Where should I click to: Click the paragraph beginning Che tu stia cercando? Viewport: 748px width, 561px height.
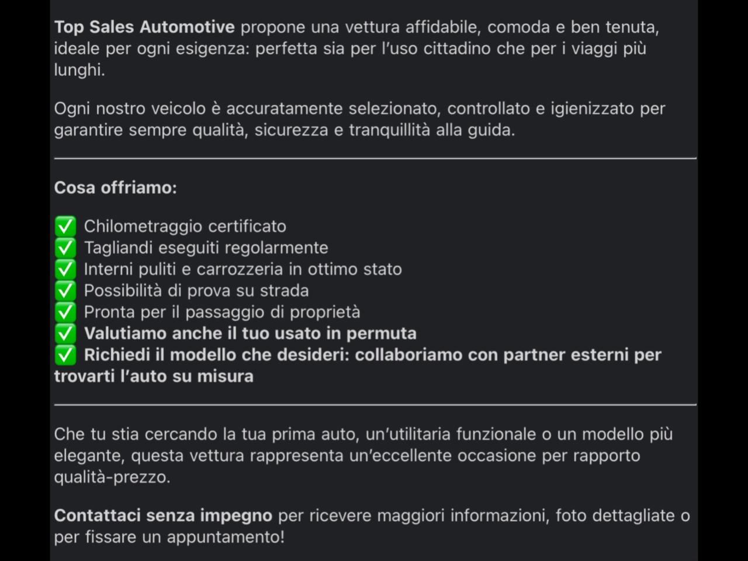tap(363, 455)
